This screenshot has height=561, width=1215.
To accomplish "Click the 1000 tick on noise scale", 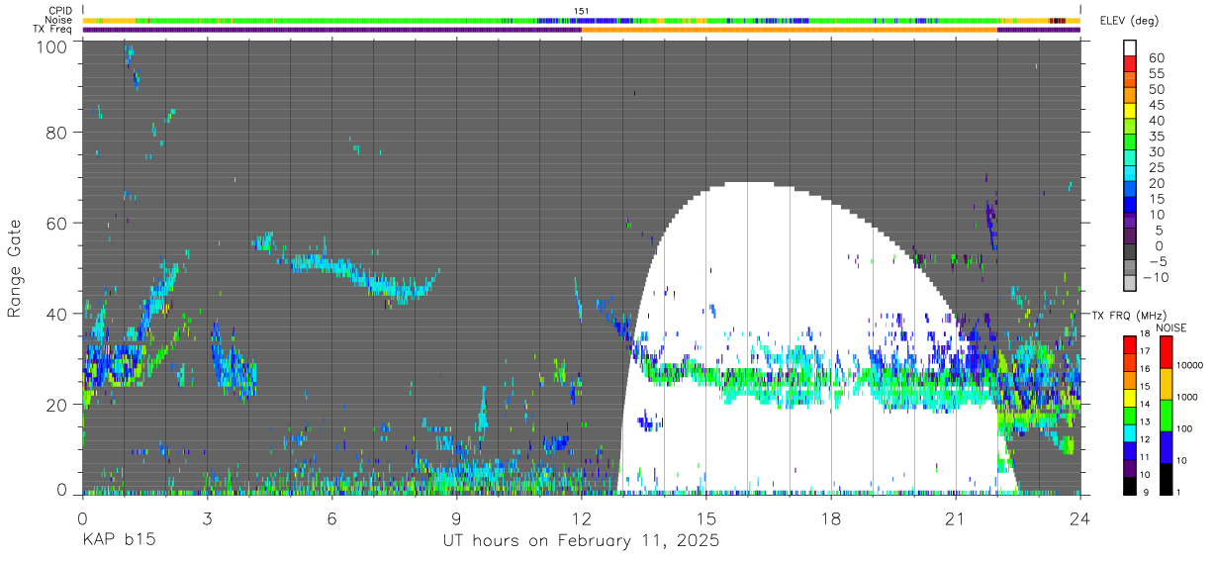I will click(x=1189, y=397).
